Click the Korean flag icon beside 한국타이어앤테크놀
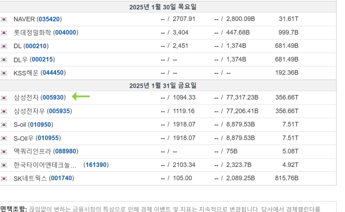This screenshot has width=345, height=212. [4, 165]
